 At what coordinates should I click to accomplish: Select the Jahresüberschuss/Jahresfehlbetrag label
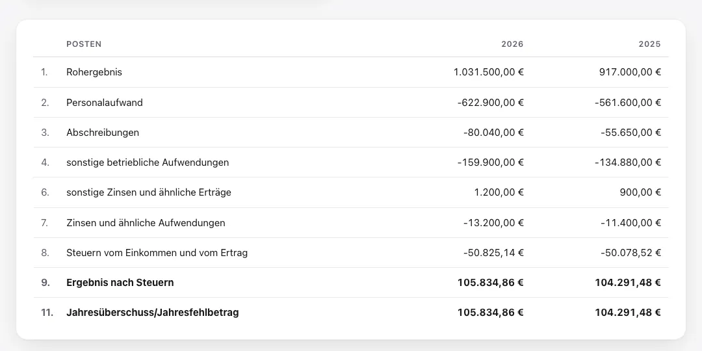point(152,313)
